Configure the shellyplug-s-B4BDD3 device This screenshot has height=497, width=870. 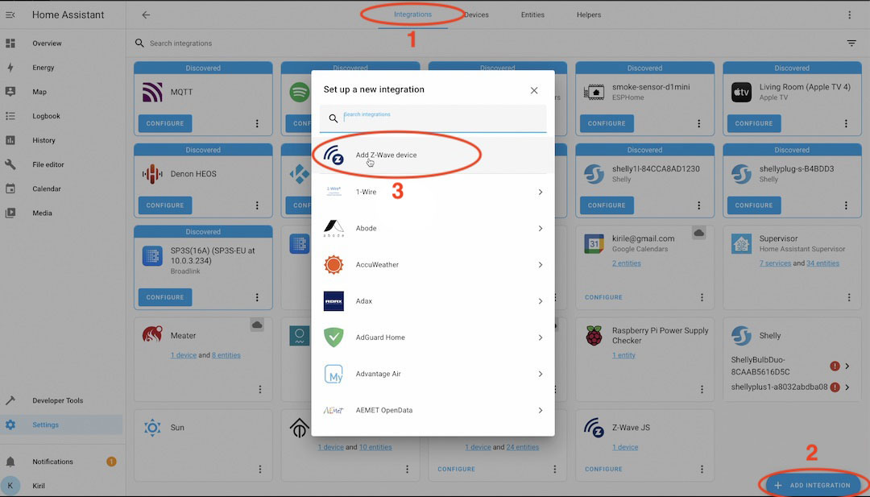point(753,205)
